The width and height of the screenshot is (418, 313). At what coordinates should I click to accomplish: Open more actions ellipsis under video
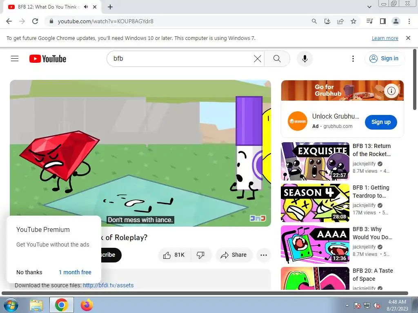click(263, 255)
